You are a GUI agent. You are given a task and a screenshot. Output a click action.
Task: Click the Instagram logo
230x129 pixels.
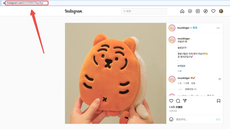click(x=73, y=11)
